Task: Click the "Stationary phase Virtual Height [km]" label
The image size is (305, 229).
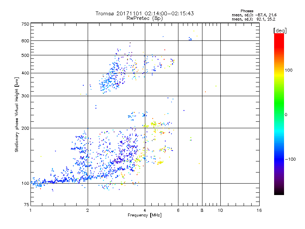Action: (x=16, y=115)
